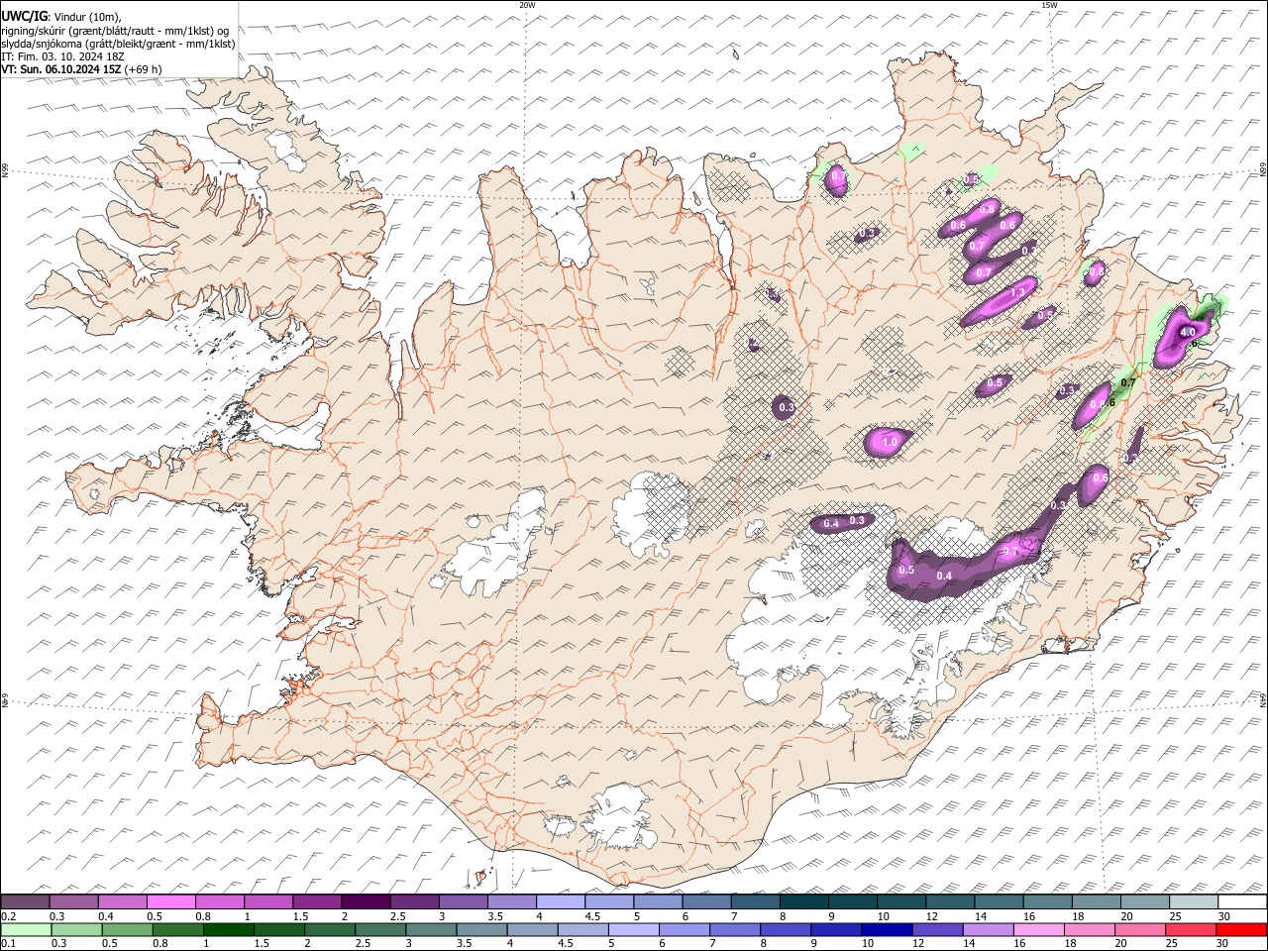Click the 'UWC/IG: Vindur (10m)' title text
This screenshot has height=951, width=1268.
tap(61, 17)
